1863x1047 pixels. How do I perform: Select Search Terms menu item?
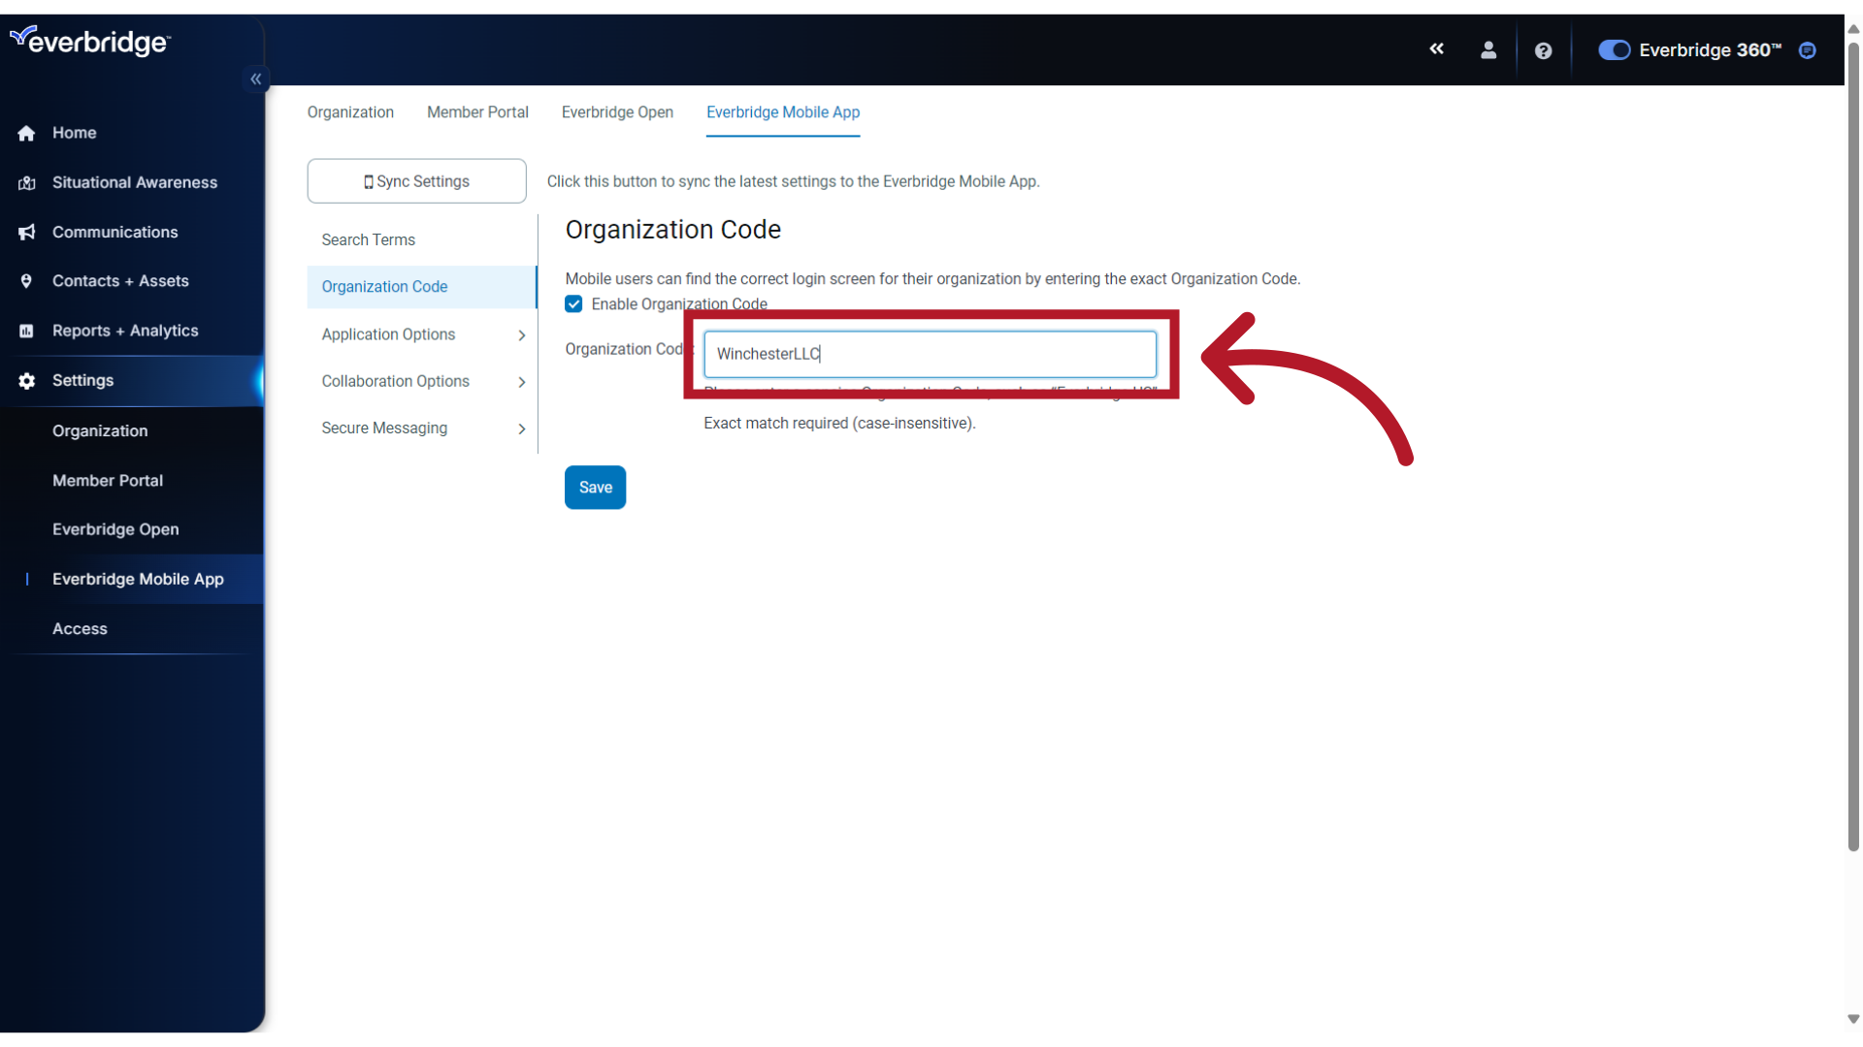[x=369, y=239]
